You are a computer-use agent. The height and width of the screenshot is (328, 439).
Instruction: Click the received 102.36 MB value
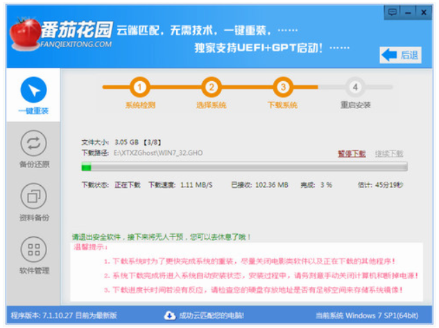272,185
